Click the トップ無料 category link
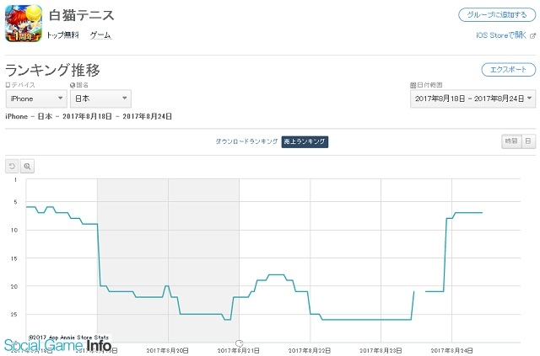Image resolution: width=540 pixels, height=356 pixels. coord(62,35)
